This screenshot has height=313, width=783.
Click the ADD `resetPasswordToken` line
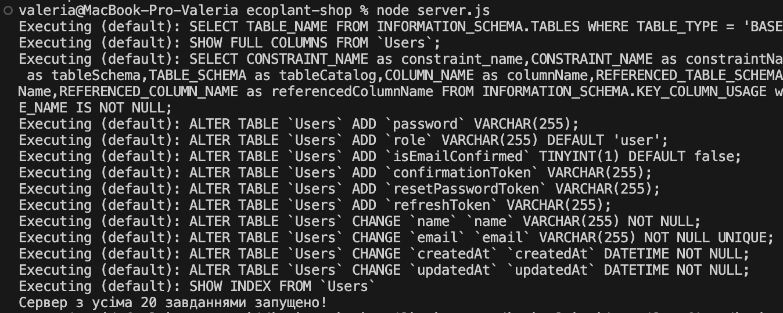340,189
